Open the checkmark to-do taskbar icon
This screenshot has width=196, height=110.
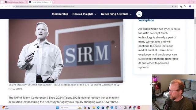[125, 108]
